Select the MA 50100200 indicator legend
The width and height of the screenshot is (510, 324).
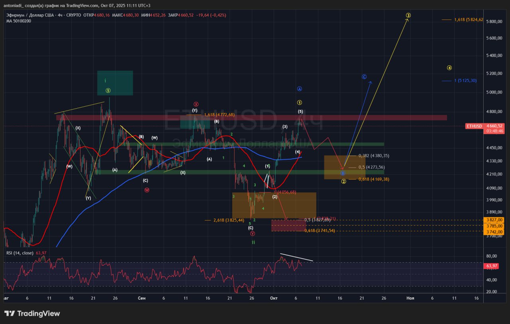[x=19, y=21]
